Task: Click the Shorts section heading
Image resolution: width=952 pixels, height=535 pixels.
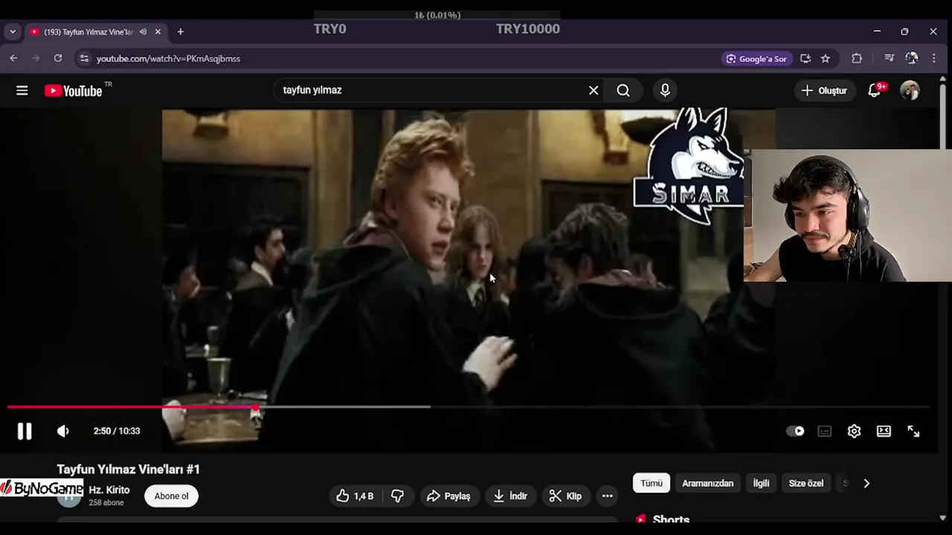Action: pos(671,519)
